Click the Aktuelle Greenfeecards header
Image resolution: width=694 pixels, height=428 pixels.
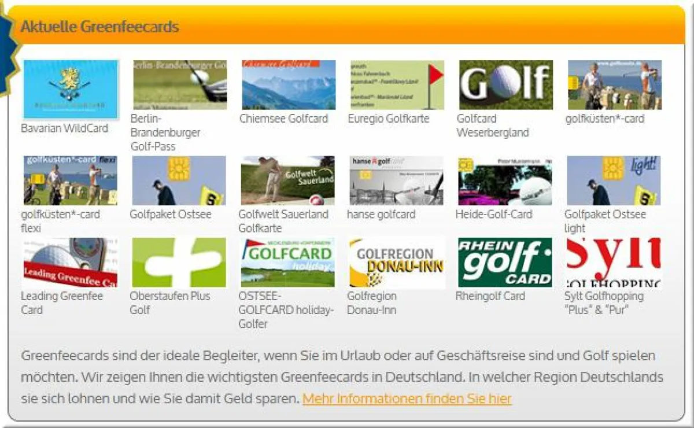pos(98,27)
